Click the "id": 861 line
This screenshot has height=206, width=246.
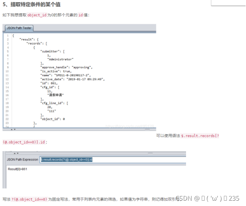49,83
